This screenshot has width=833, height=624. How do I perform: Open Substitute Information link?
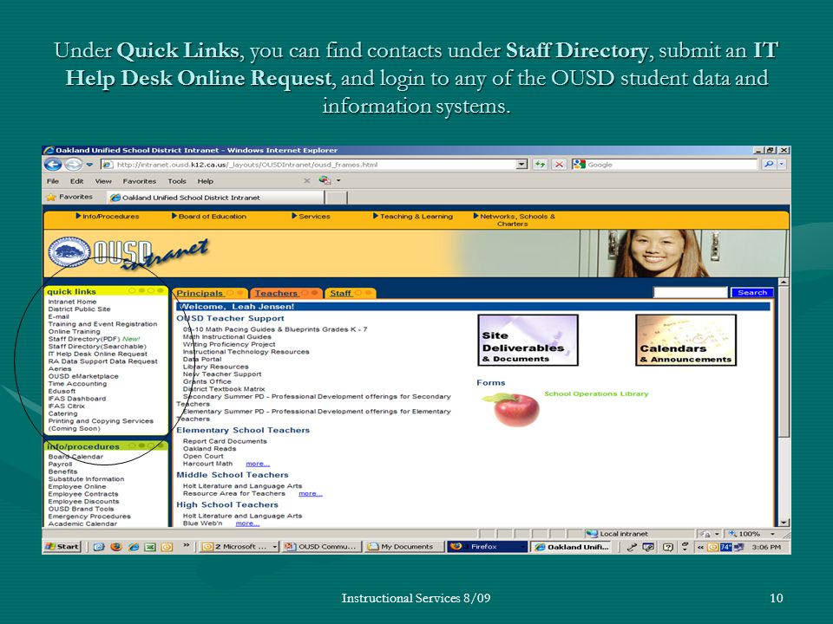pos(86,478)
